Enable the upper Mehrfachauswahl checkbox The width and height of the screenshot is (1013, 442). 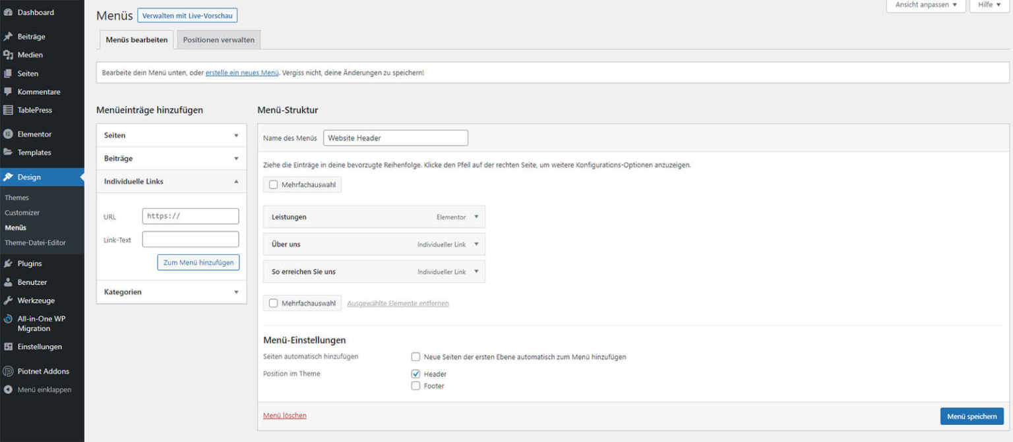(273, 185)
